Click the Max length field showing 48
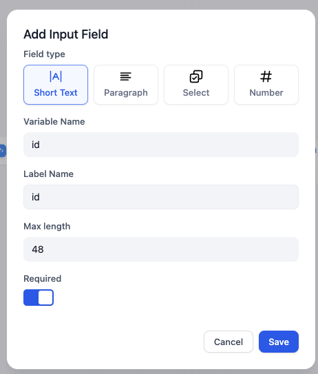Image resolution: width=318 pixels, height=374 pixels. 161,249
